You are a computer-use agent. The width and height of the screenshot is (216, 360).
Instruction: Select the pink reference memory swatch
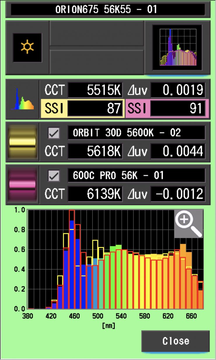coord(23,185)
